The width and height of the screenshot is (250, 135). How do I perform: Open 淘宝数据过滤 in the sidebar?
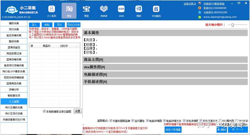click(14, 53)
